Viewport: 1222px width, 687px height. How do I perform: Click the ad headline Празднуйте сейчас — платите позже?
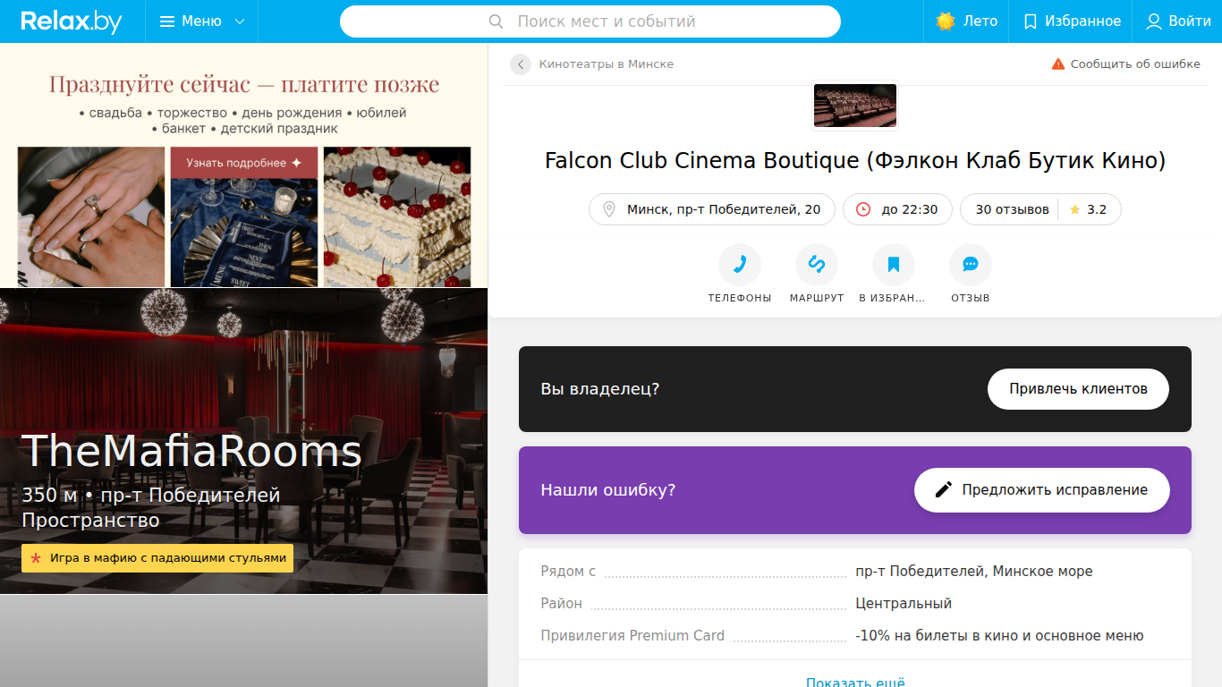click(x=244, y=85)
